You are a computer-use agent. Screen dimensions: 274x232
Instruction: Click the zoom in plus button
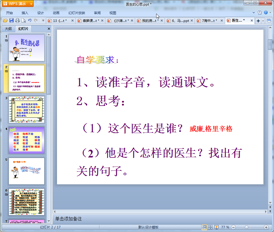266,227
